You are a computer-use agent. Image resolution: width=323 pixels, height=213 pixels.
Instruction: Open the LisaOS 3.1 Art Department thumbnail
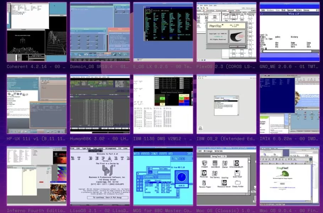(100, 176)
